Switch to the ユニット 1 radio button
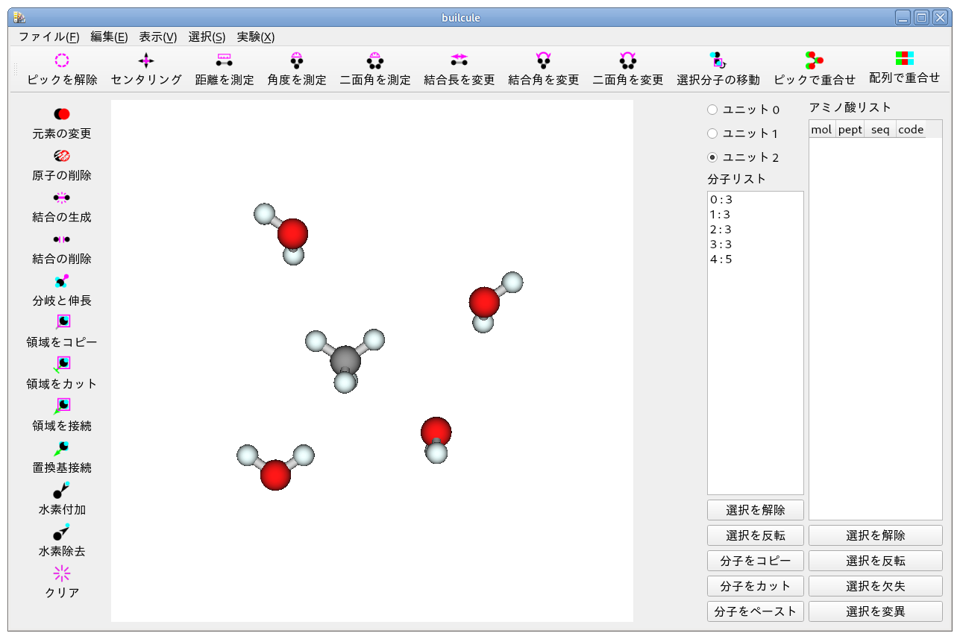The width and height of the screenshot is (960, 639). pos(712,133)
